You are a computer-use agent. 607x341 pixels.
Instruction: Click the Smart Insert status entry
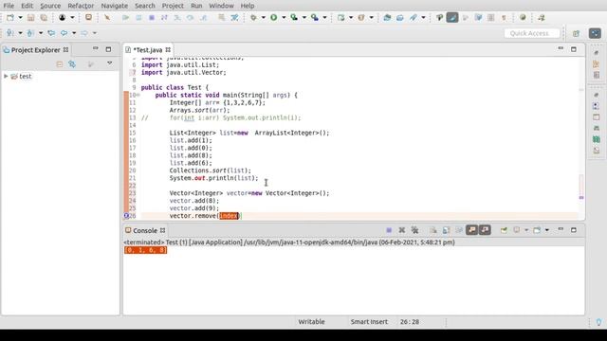369,322
